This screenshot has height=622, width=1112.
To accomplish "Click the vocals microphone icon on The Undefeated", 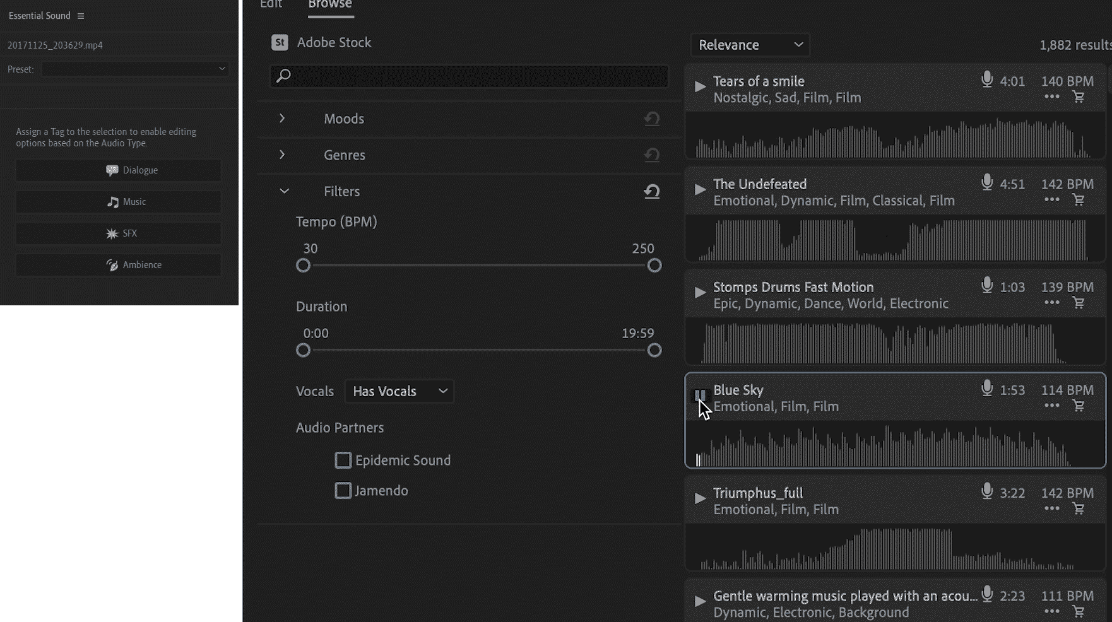I will pyautogui.click(x=987, y=182).
